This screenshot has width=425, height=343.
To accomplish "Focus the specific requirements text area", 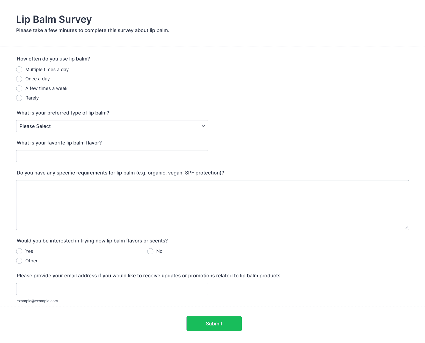I will coord(212,205).
